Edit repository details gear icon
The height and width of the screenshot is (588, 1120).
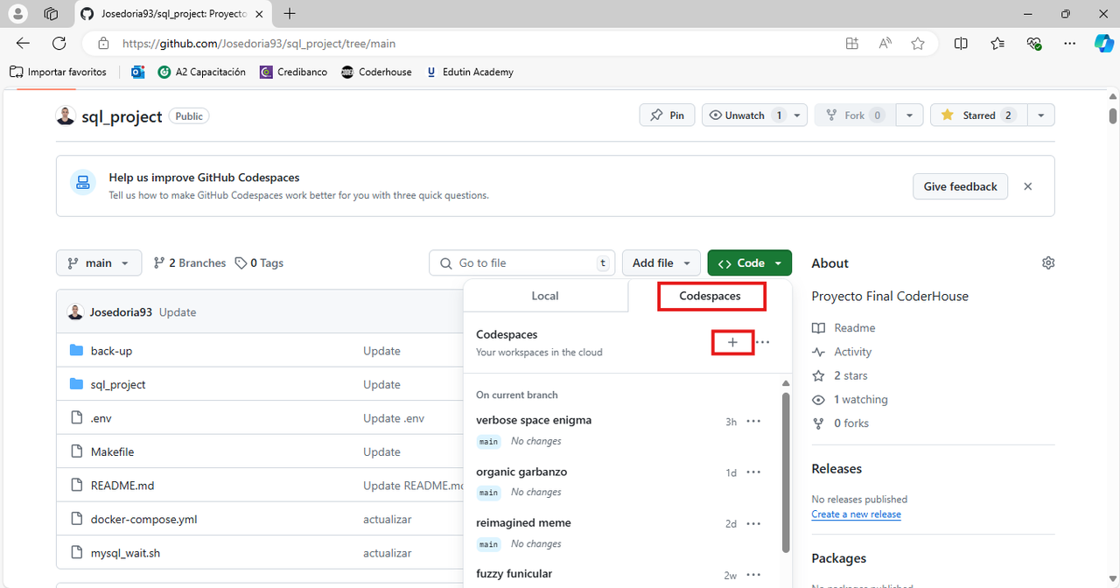(1048, 263)
